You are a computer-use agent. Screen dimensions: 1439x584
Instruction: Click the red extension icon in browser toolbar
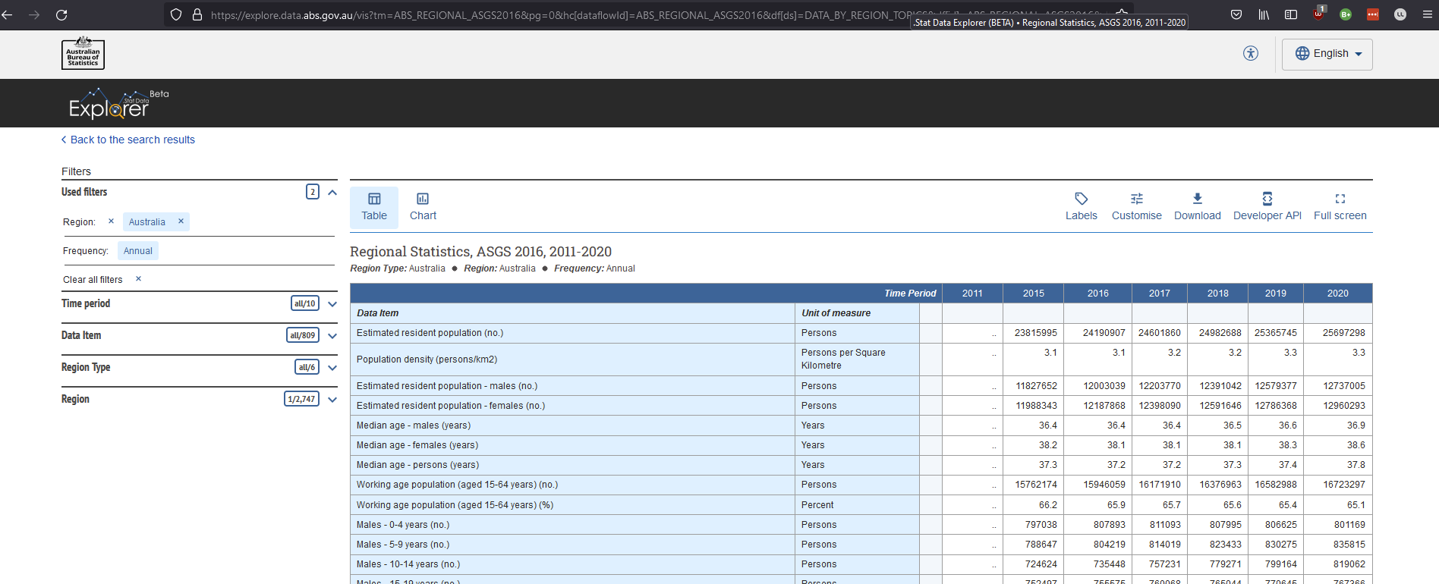click(1373, 14)
